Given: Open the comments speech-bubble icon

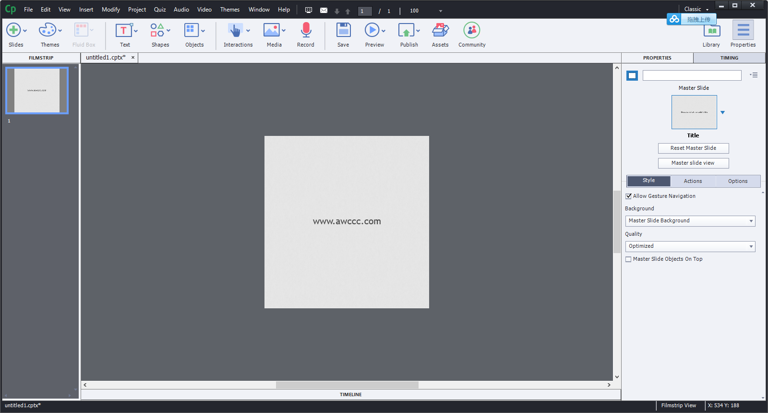Looking at the screenshot, I should click(x=309, y=10).
